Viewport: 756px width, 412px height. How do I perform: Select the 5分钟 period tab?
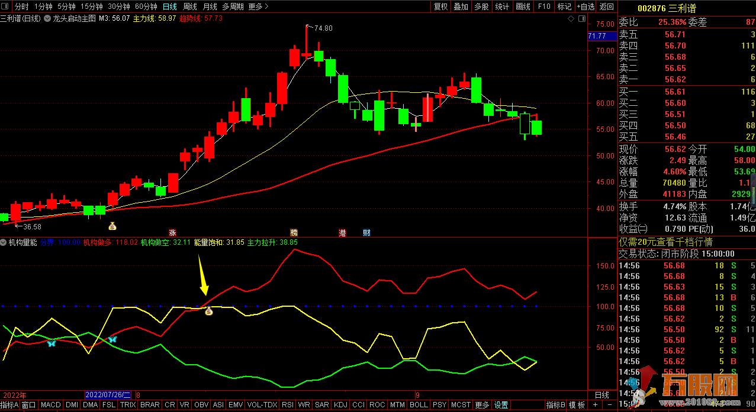66,7
